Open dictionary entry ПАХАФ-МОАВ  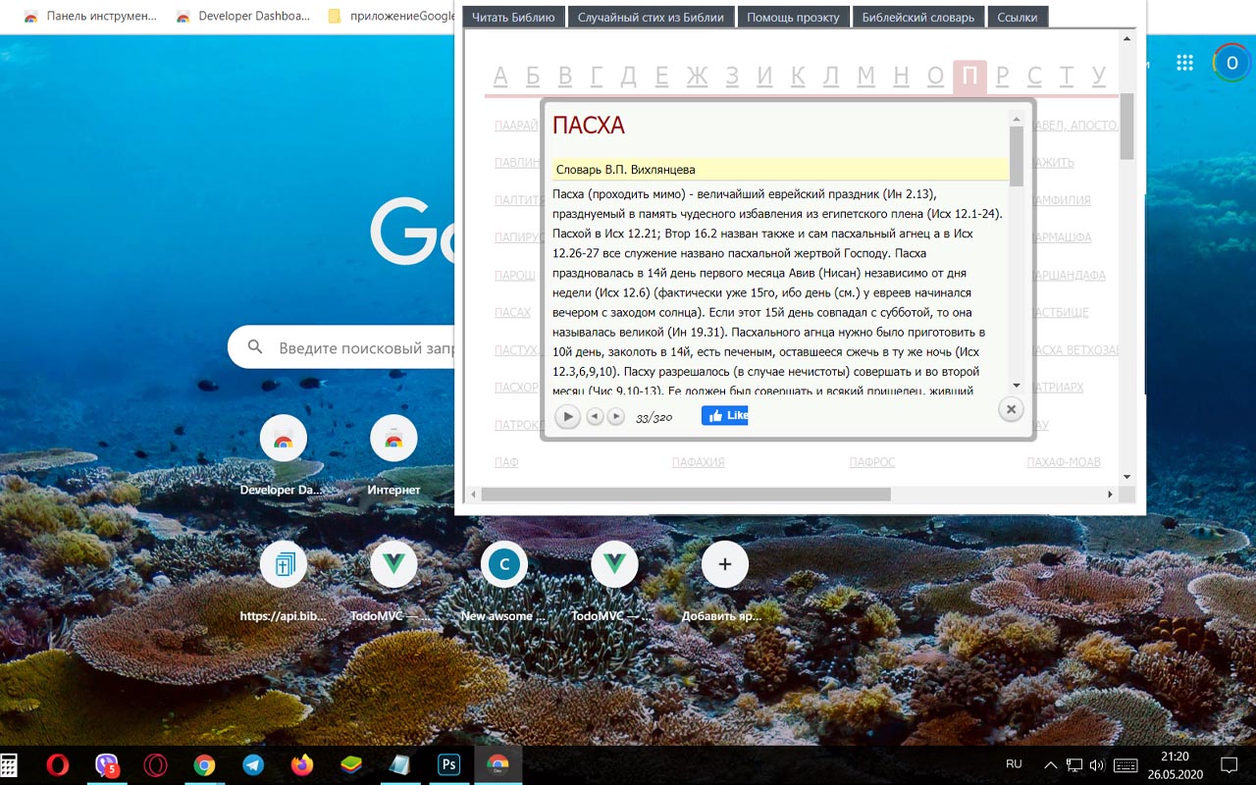pyautogui.click(x=1063, y=462)
